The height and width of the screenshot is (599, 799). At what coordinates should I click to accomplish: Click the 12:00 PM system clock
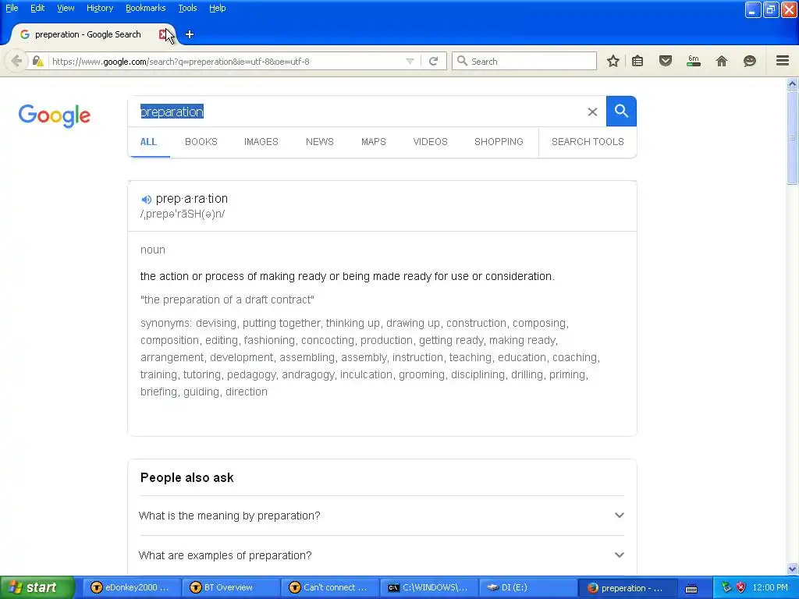coord(770,587)
